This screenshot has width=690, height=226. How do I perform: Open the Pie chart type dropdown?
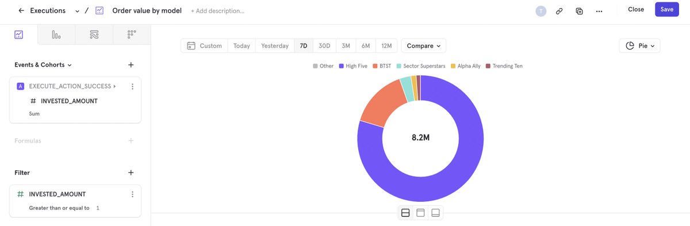click(x=639, y=45)
